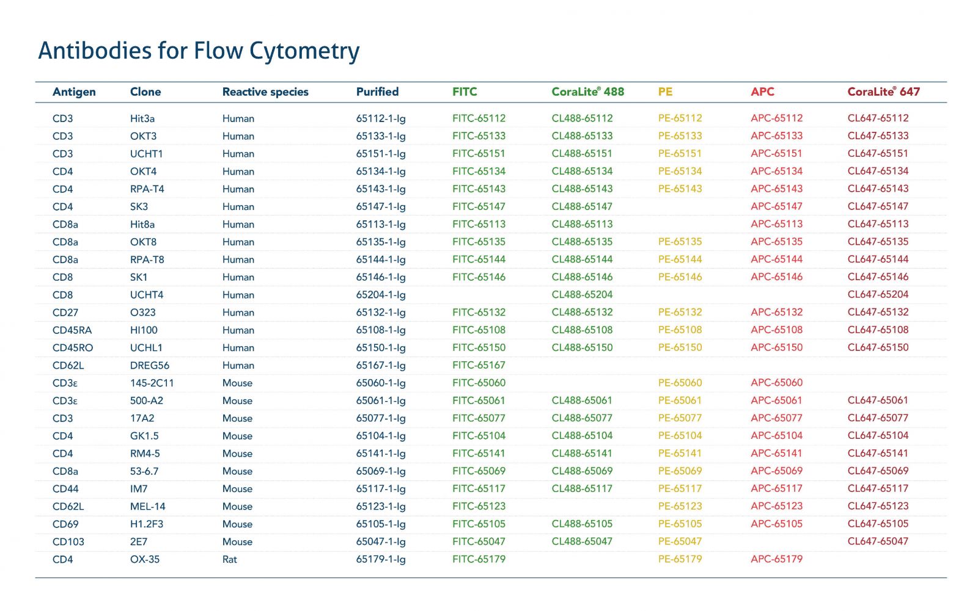Click APC-65147 catalog entry
978x611 pixels.
coord(777,207)
